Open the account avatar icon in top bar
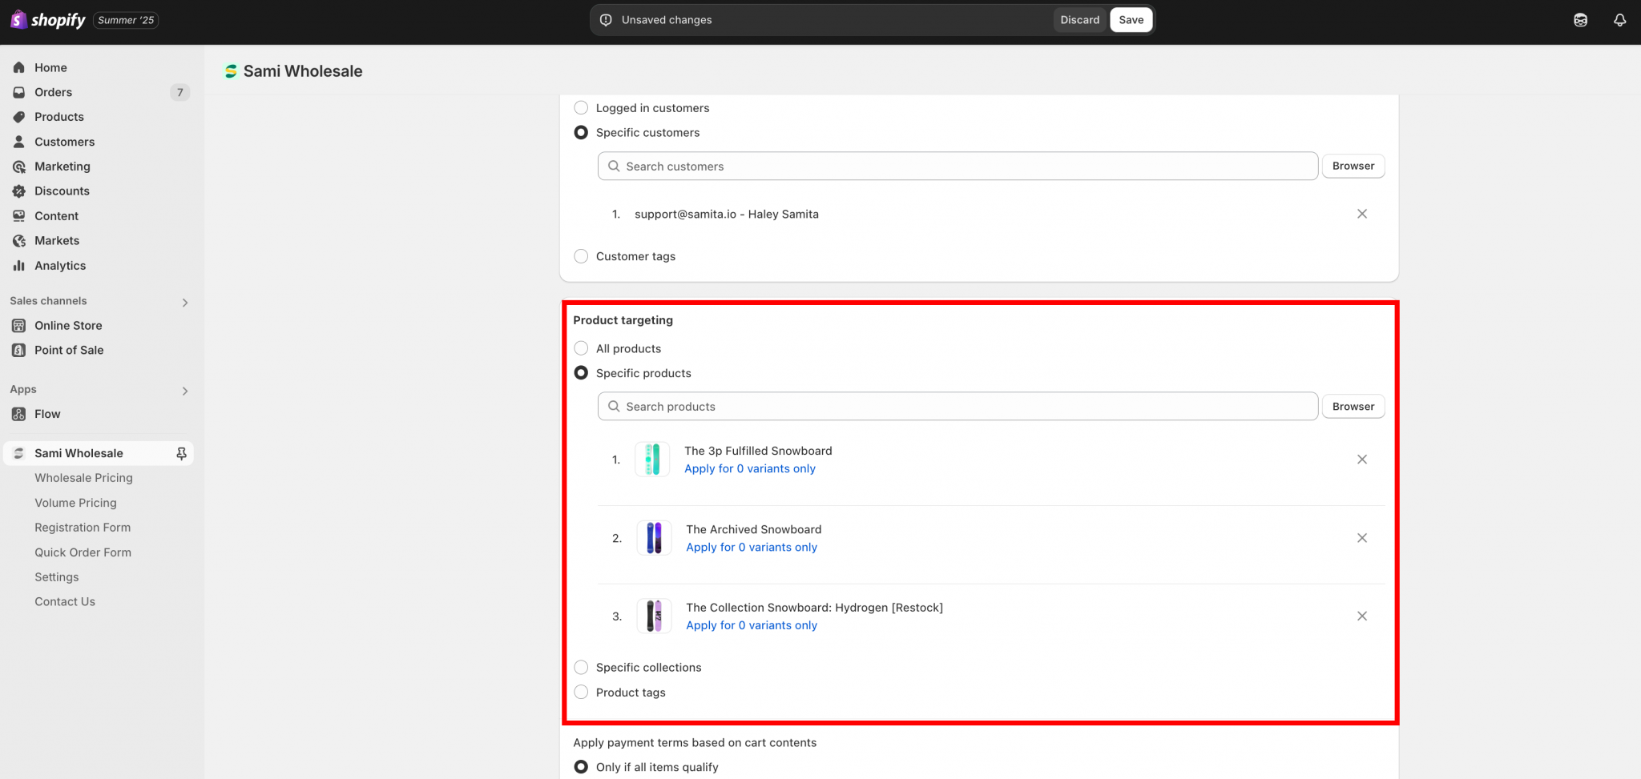Screen dimensions: 1641x779 [x=1580, y=20]
